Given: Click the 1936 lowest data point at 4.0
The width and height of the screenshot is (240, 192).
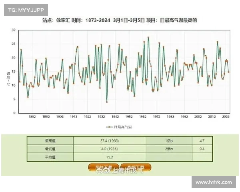Looking at the screenshot, I should point(107,102).
